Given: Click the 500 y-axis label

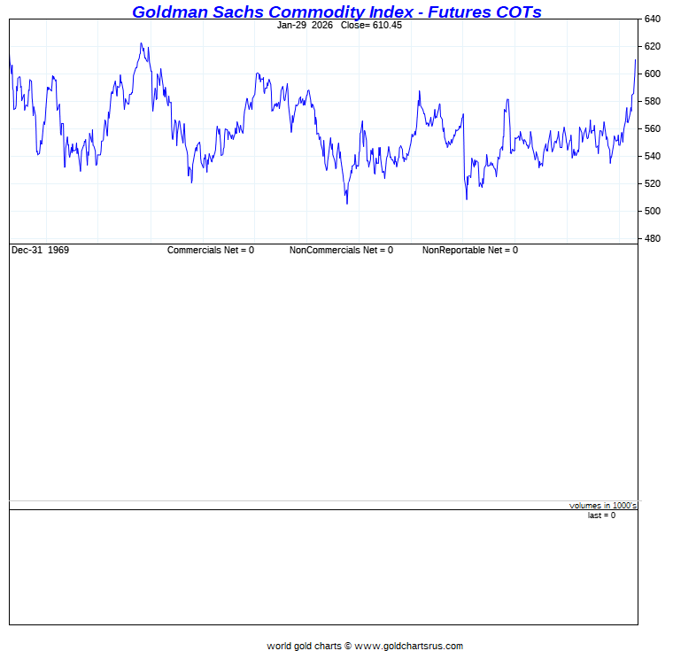Looking at the screenshot, I should click(653, 212).
